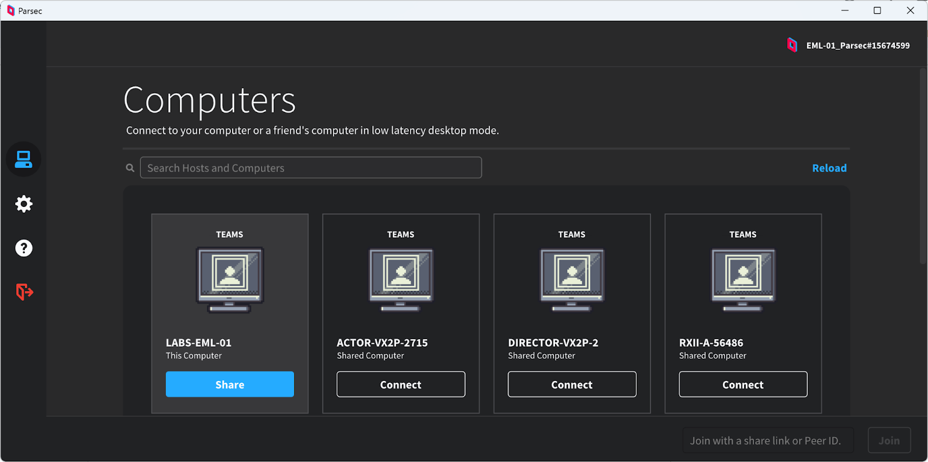Click TEAMS label on LABS-EML-01 card
This screenshot has width=928, height=462.
click(230, 234)
